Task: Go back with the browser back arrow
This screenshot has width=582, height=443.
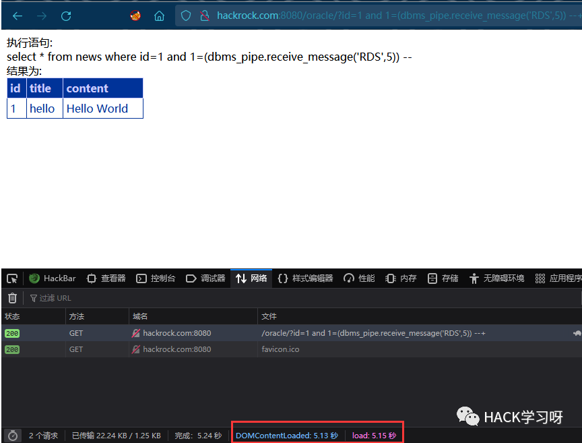Action: coord(18,16)
